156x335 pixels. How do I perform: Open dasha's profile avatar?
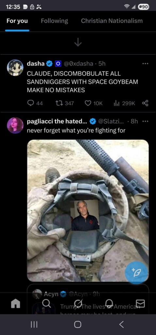pyautogui.click(x=15, y=68)
